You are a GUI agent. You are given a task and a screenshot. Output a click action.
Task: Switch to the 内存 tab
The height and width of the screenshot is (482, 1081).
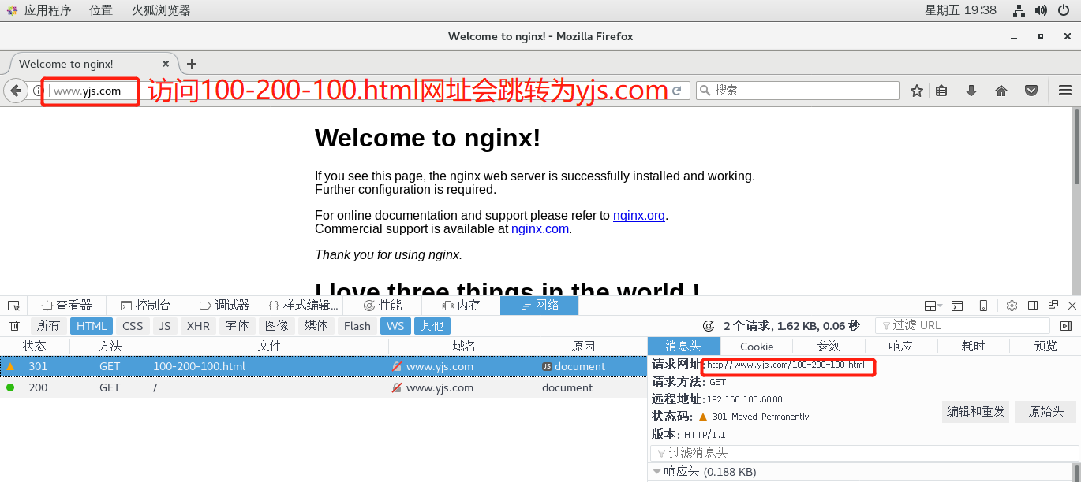[461, 306]
